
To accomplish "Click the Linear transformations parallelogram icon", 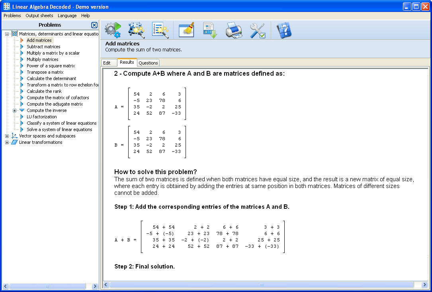I will point(14,142).
